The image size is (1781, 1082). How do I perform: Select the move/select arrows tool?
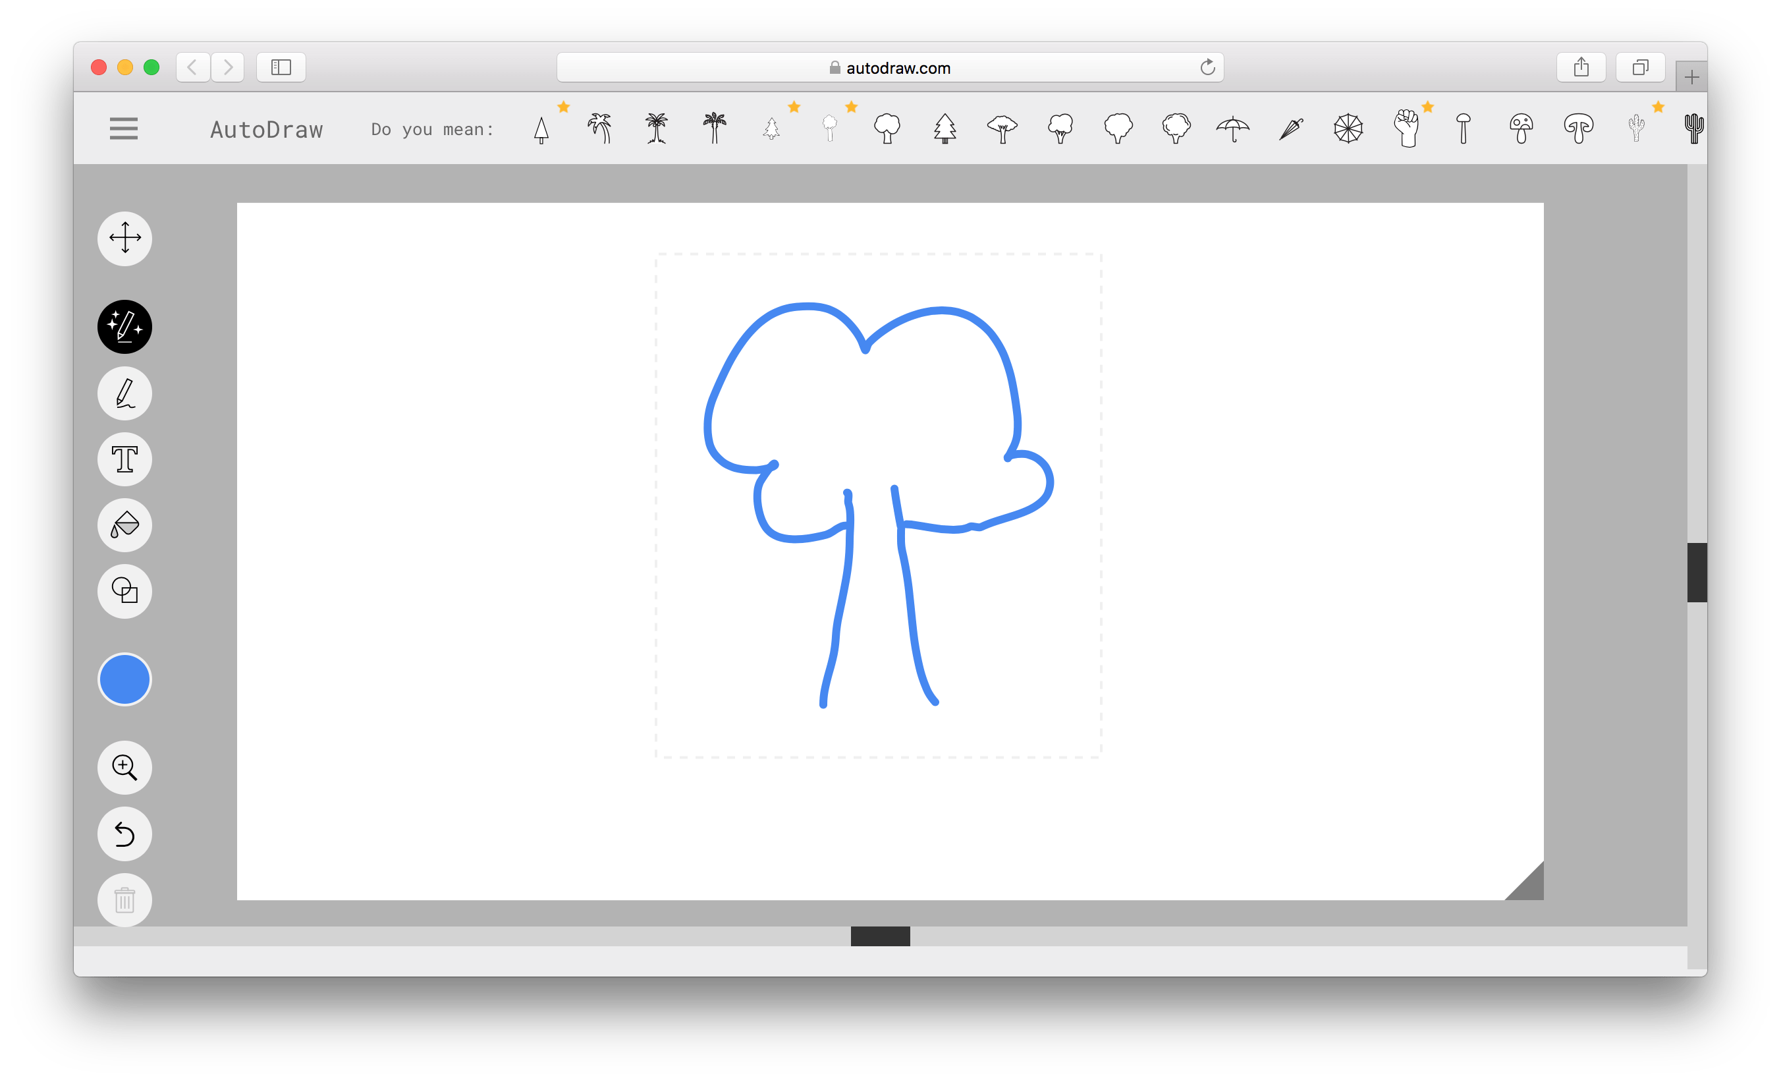click(125, 238)
